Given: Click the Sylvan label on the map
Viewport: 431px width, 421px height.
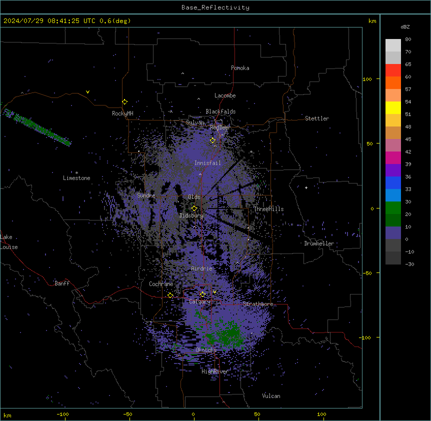Looking at the screenshot, I should [195, 122].
